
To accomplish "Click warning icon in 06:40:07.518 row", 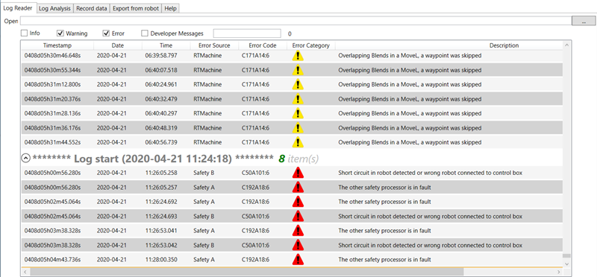I will (x=298, y=70).
